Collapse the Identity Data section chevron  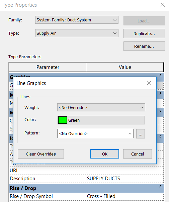click(x=160, y=137)
